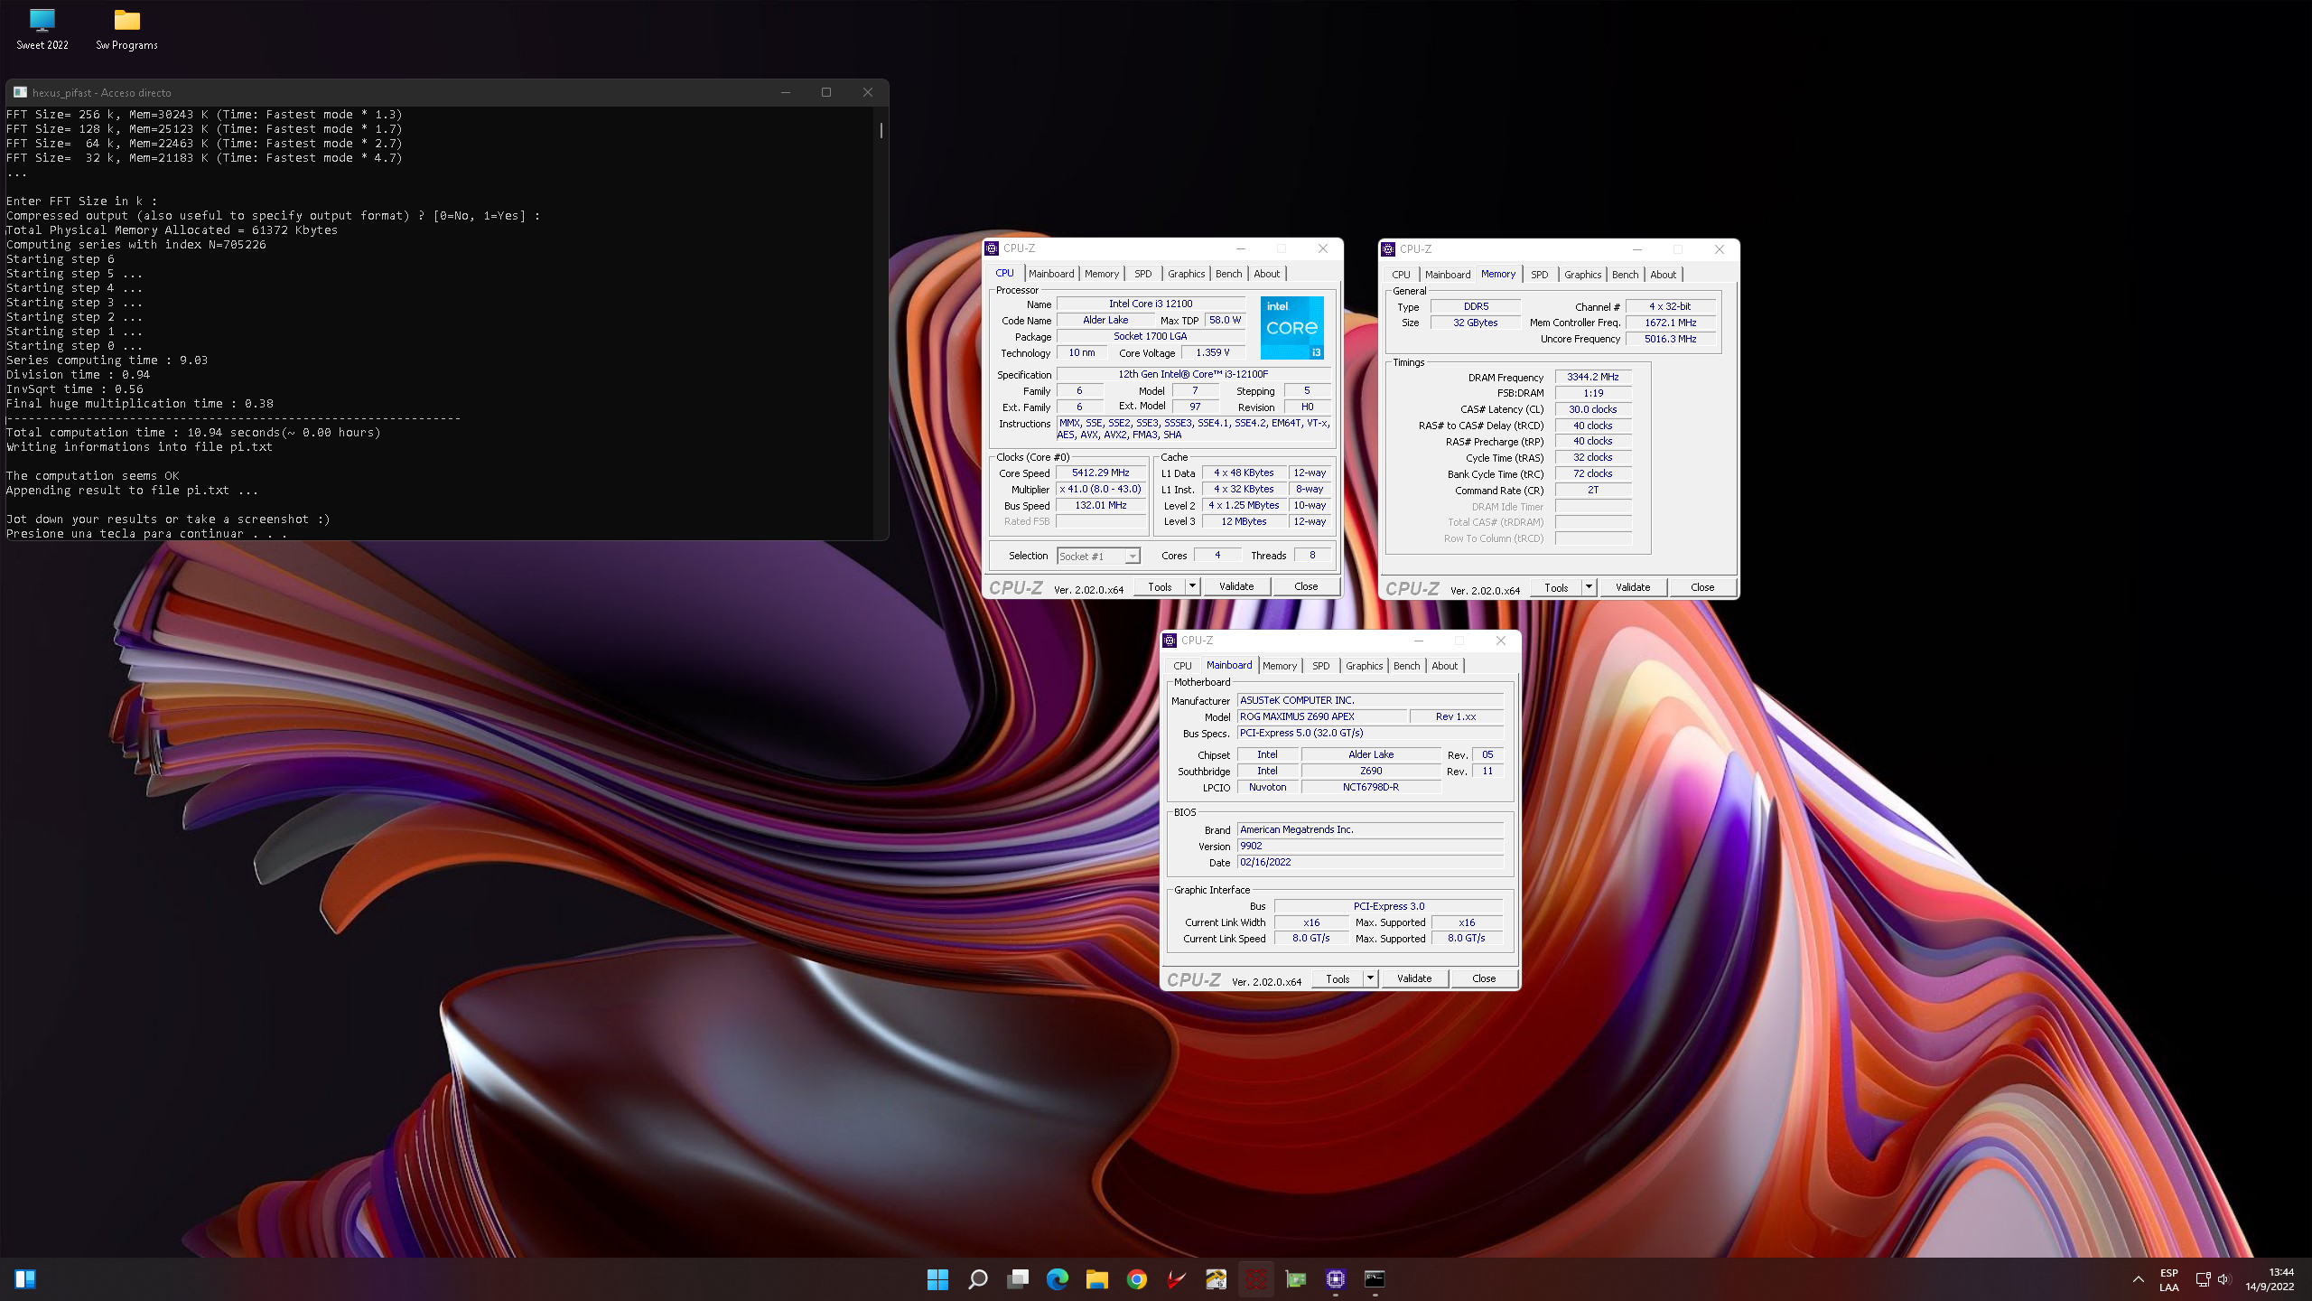Switch to Memory tab in CPU window
2312x1301 pixels.
pyautogui.click(x=1102, y=274)
